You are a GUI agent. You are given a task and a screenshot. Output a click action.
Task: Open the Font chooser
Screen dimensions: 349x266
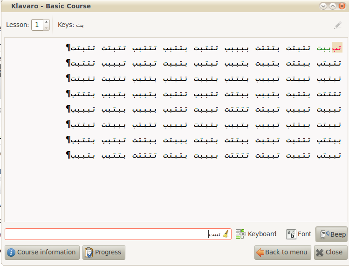click(x=299, y=234)
